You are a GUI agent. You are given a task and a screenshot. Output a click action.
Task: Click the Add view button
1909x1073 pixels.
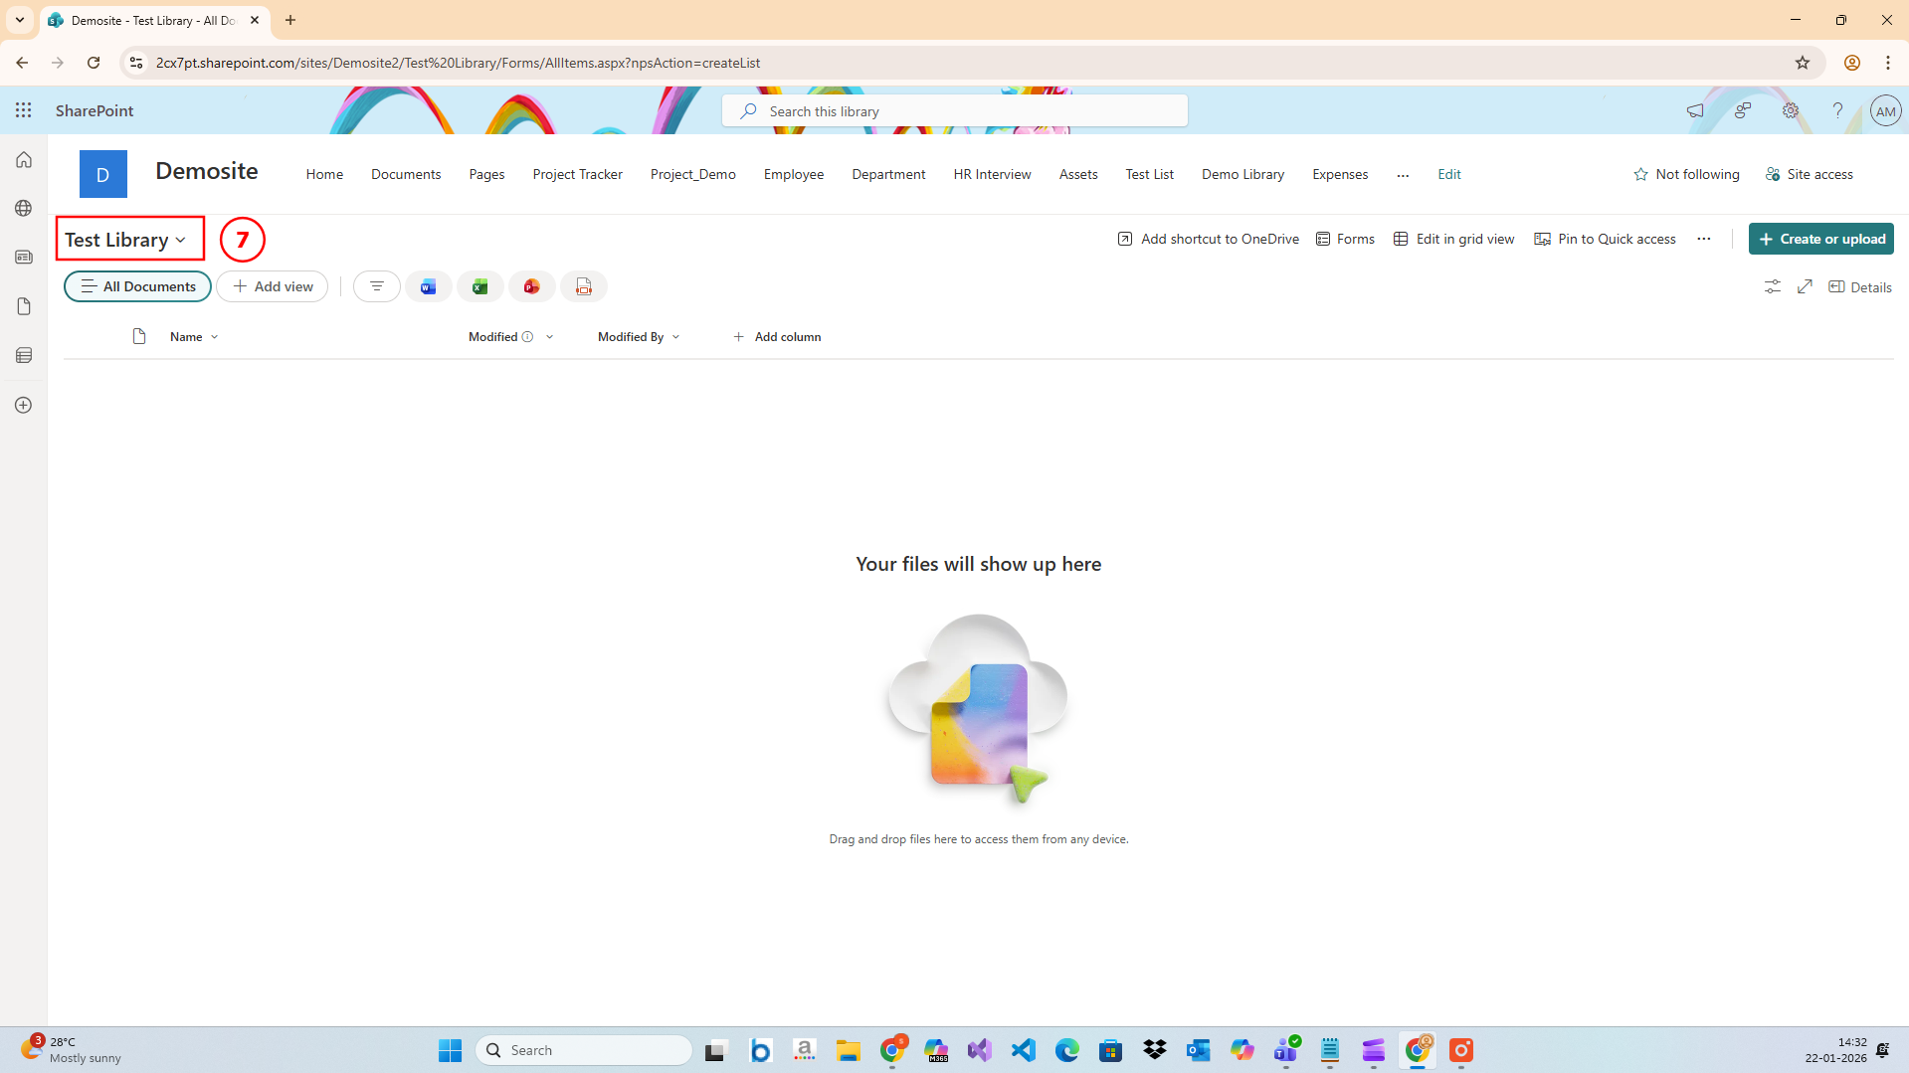(273, 286)
